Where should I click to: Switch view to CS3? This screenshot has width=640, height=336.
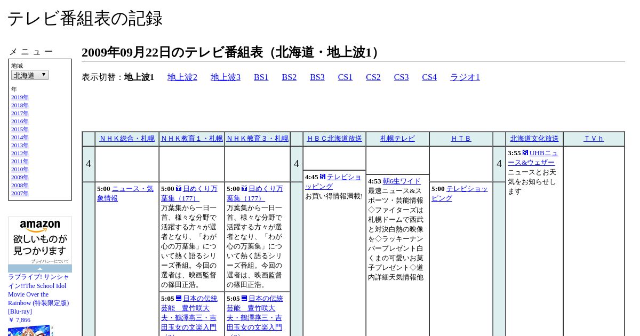(401, 77)
